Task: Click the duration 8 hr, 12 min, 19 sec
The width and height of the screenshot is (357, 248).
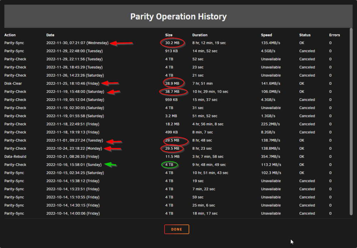Action: tap(209, 43)
